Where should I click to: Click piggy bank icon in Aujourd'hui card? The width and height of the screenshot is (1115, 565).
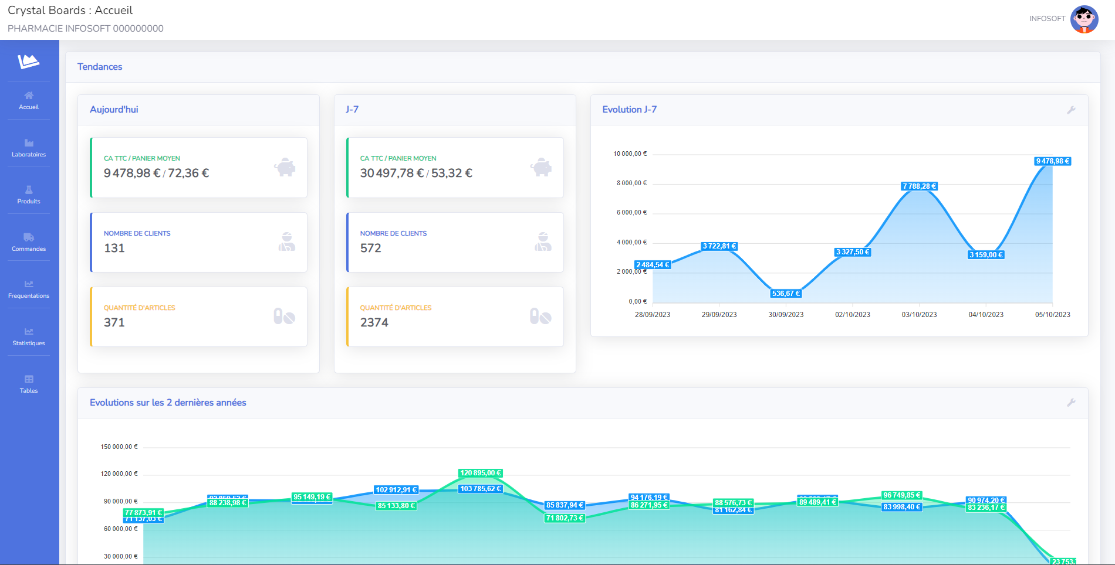[285, 168]
